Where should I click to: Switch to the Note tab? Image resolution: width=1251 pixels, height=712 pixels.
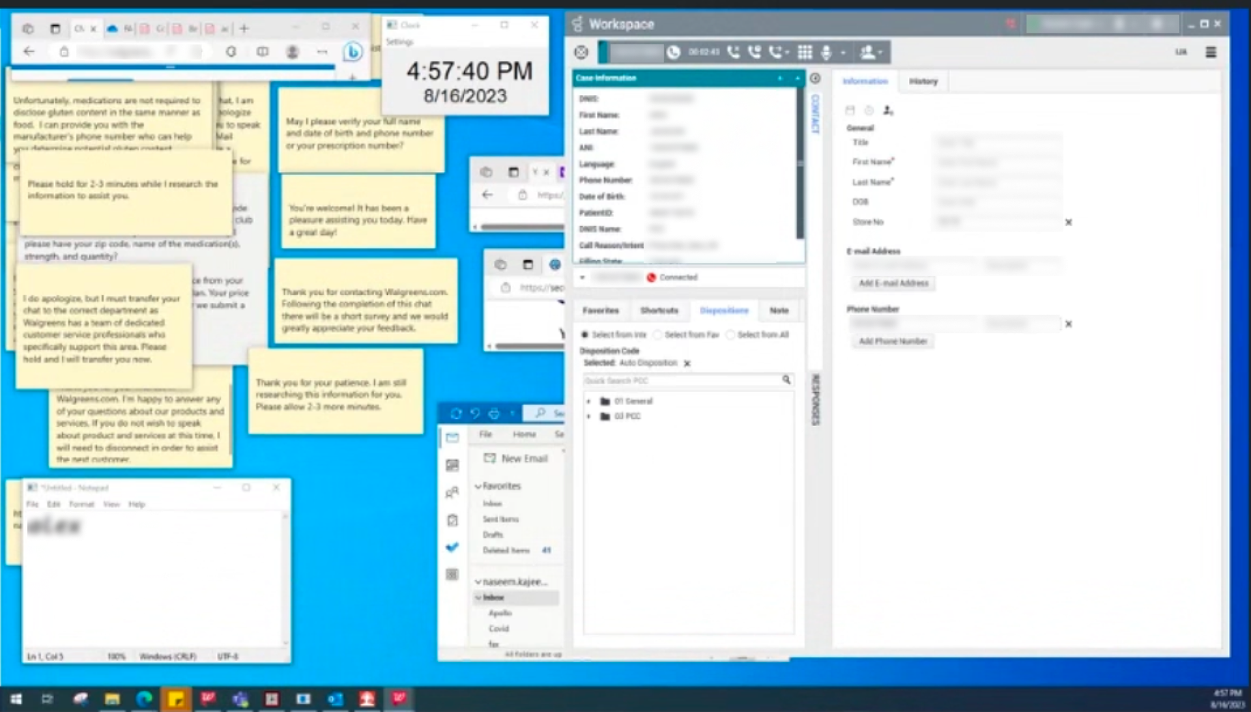pyautogui.click(x=779, y=311)
